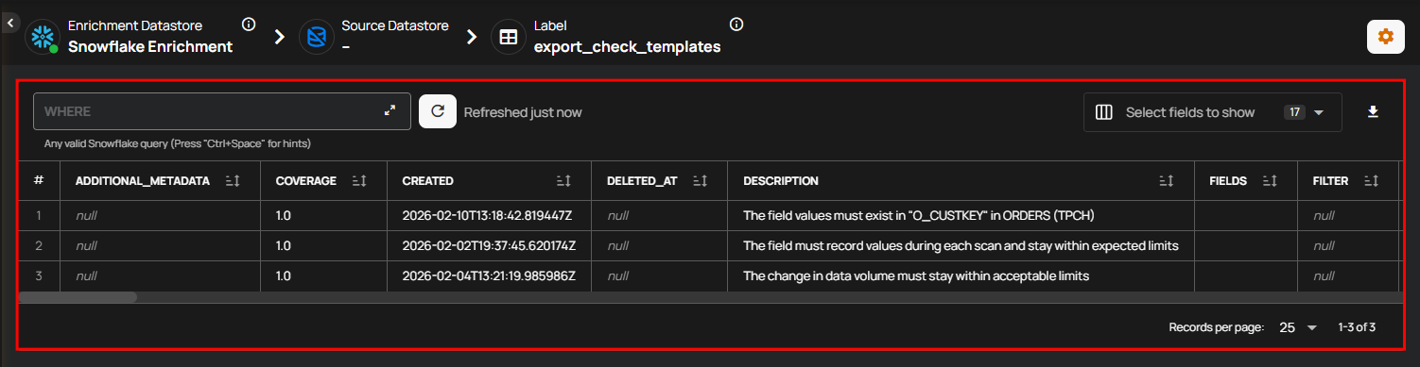Open the orange settings gear
The image size is (1420, 367).
tap(1385, 37)
